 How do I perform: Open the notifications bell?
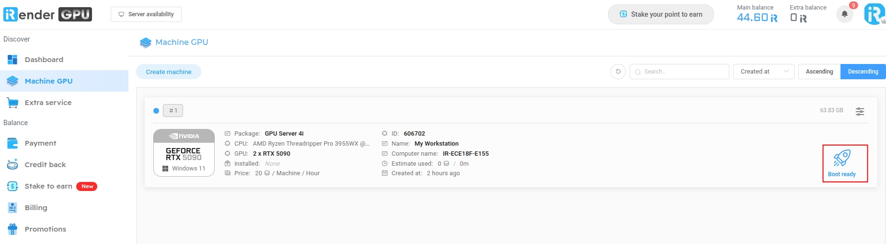point(845,14)
